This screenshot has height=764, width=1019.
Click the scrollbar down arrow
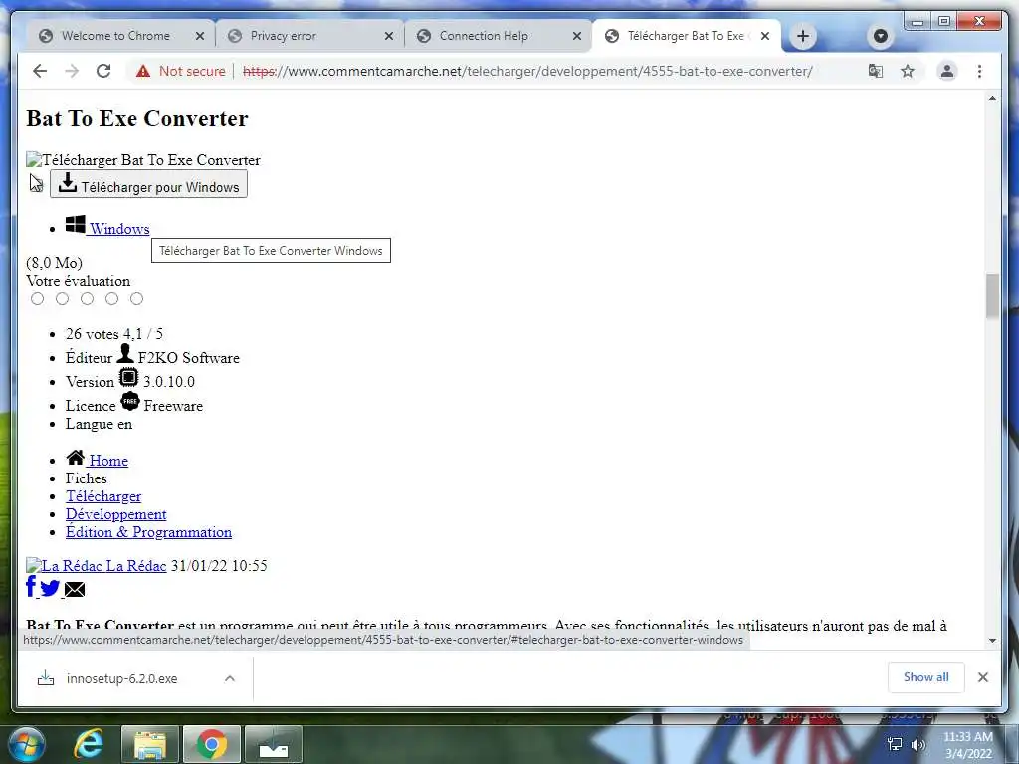pyautogui.click(x=992, y=641)
